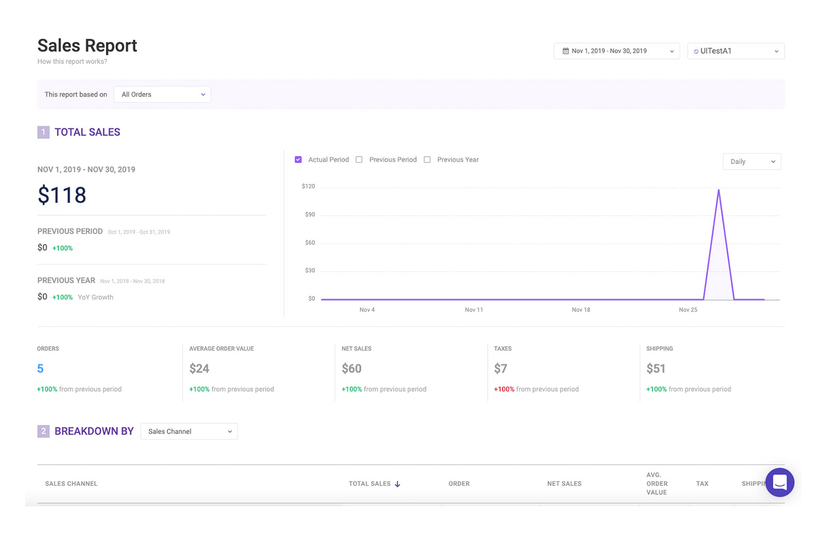Click the chart peak near Nov 27
This screenshot has height=538, width=826.
pyautogui.click(x=718, y=190)
